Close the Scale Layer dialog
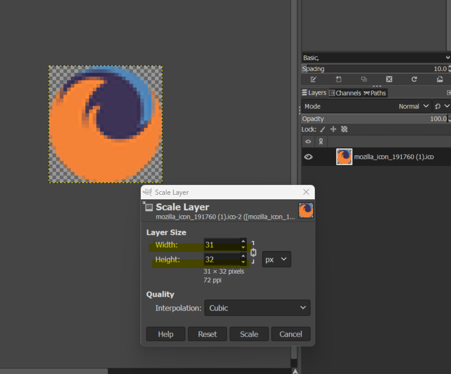 [x=306, y=192]
